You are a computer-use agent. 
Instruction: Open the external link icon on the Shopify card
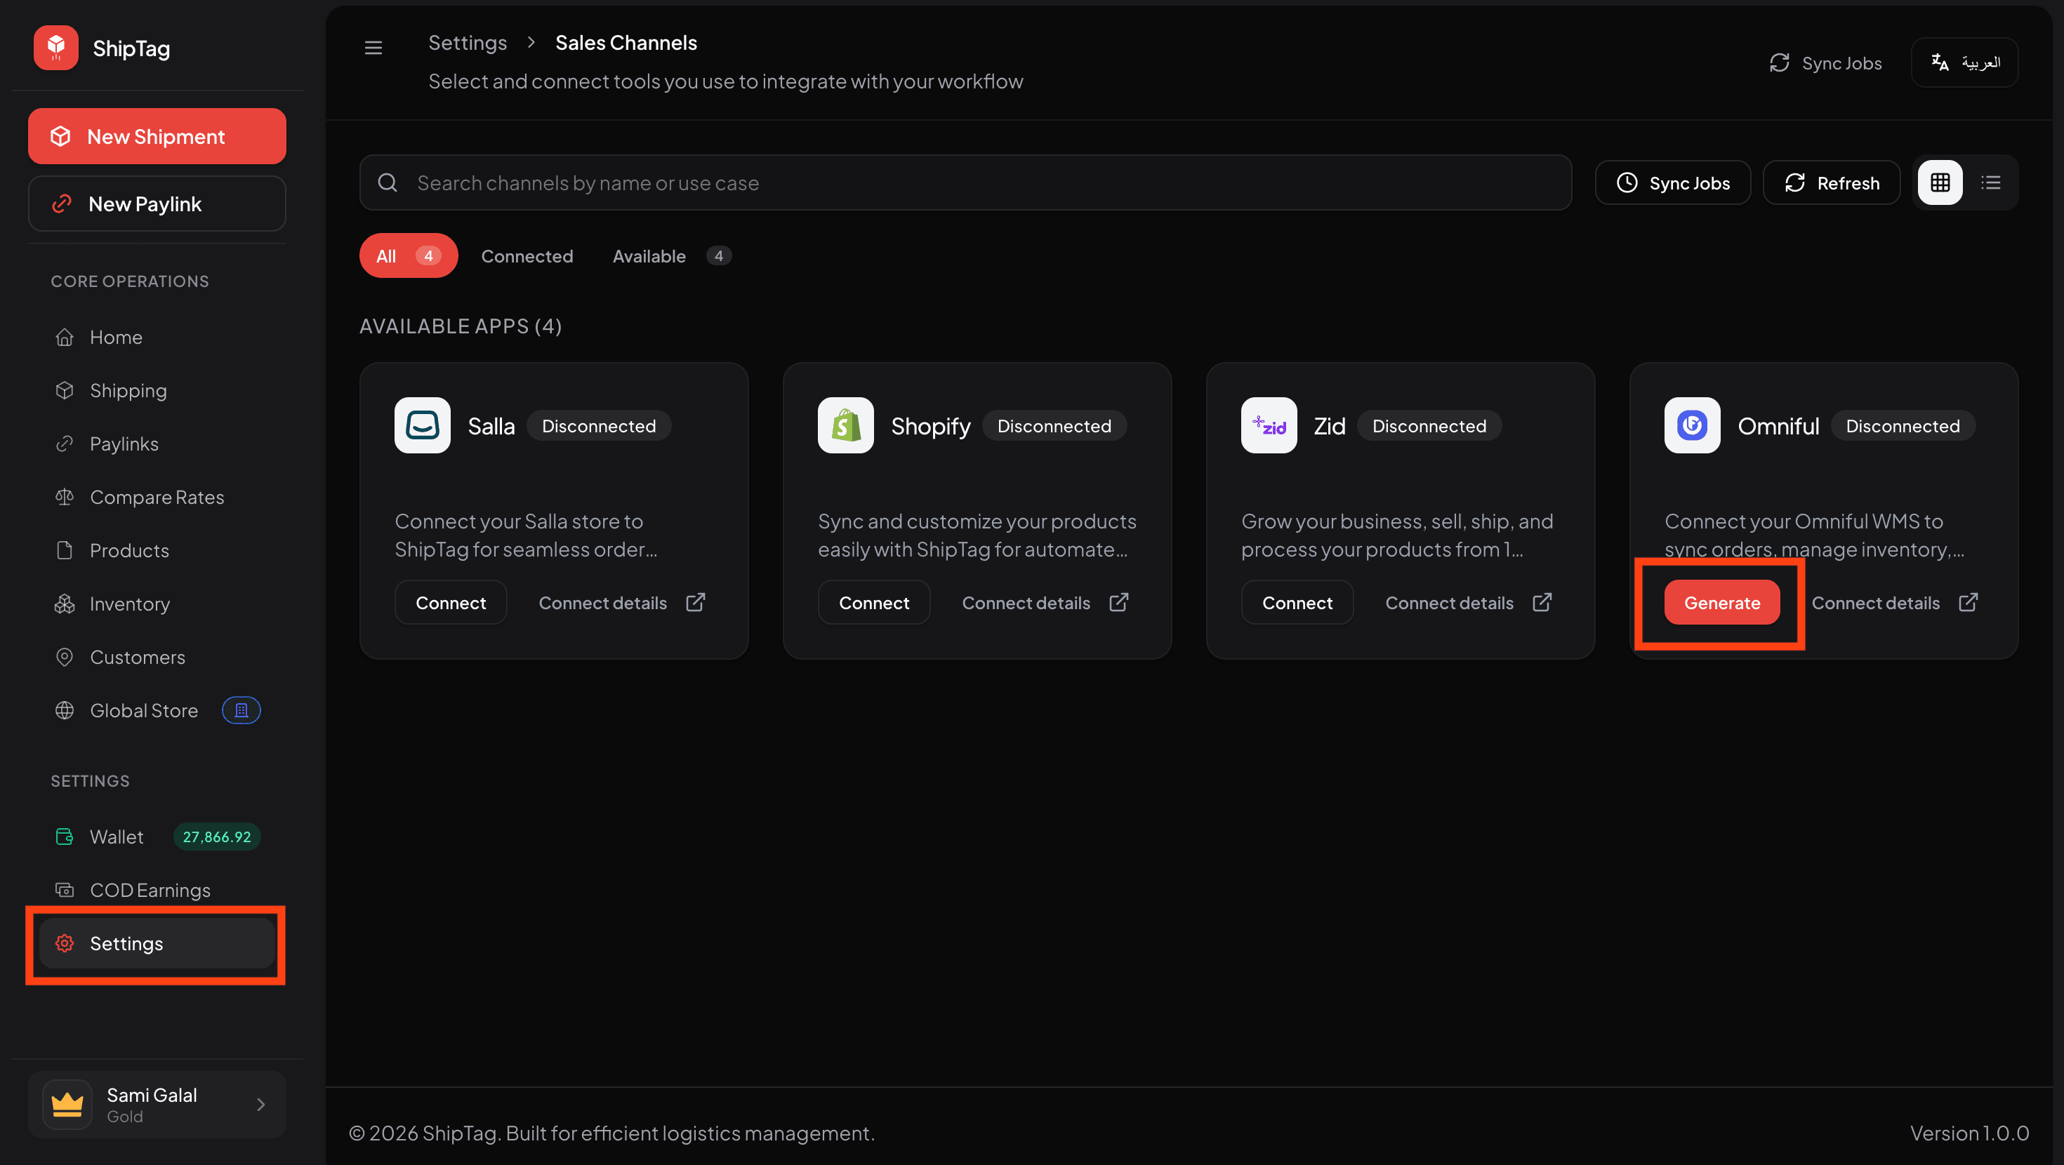pyautogui.click(x=1118, y=603)
